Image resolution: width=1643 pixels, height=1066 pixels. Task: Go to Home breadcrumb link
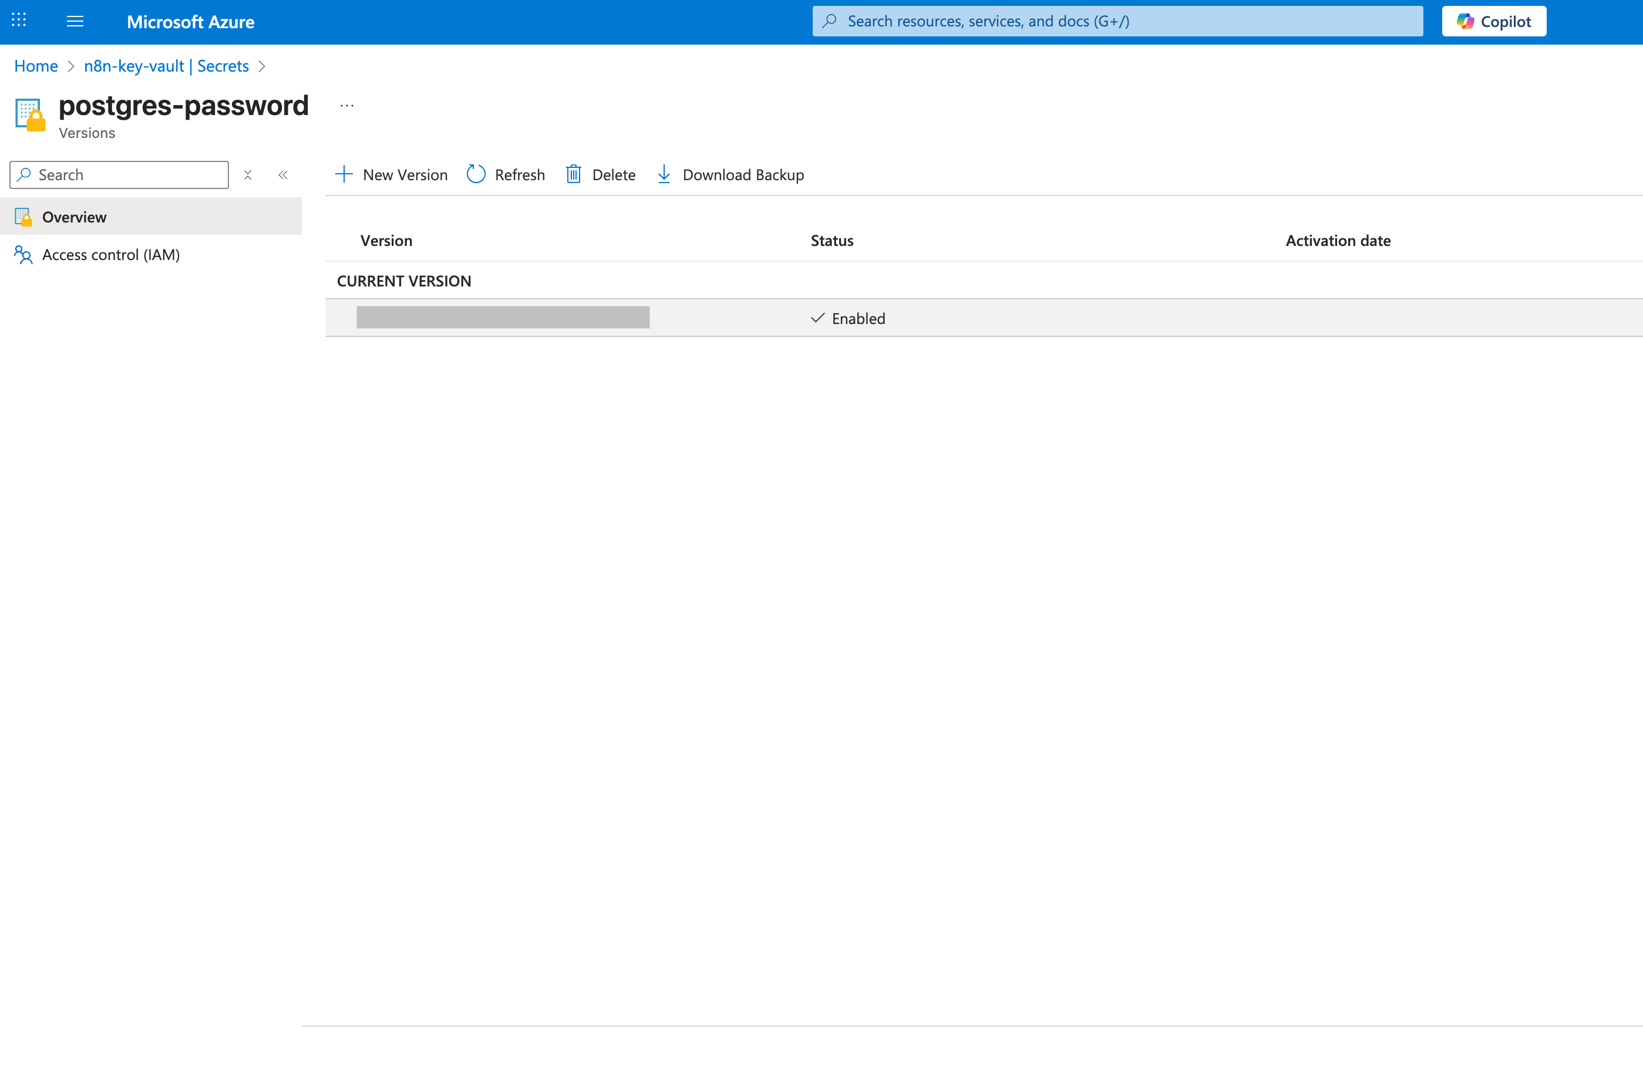[x=36, y=66]
